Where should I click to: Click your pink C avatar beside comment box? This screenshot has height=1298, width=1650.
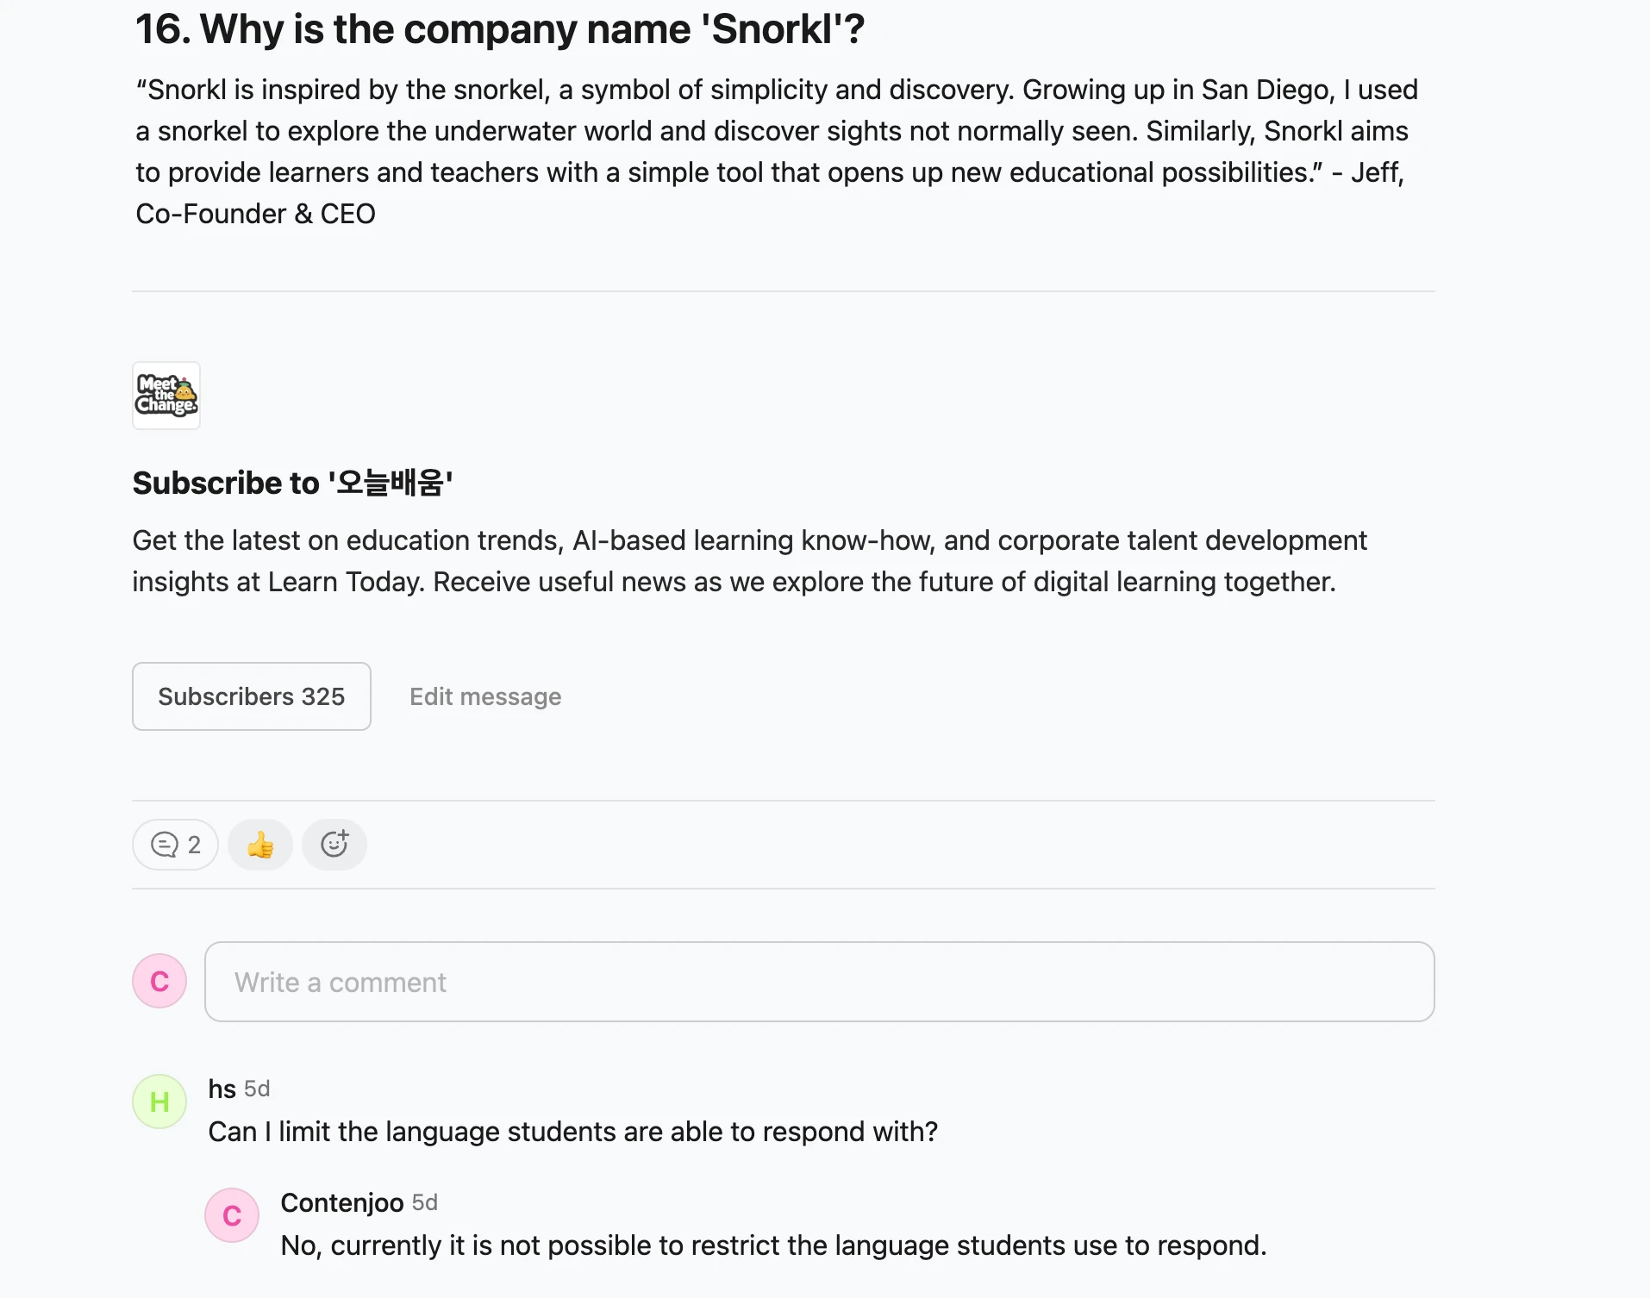tap(159, 981)
